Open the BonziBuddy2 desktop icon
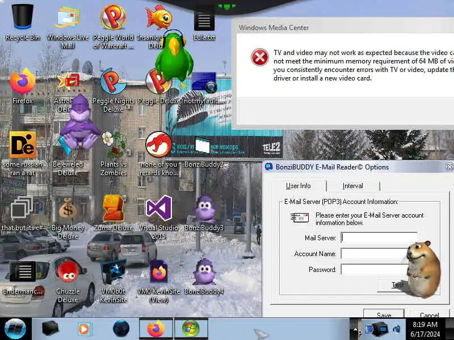 coord(204,152)
